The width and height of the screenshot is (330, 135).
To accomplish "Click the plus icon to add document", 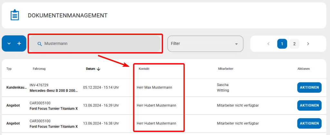I will tap(19, 43).
